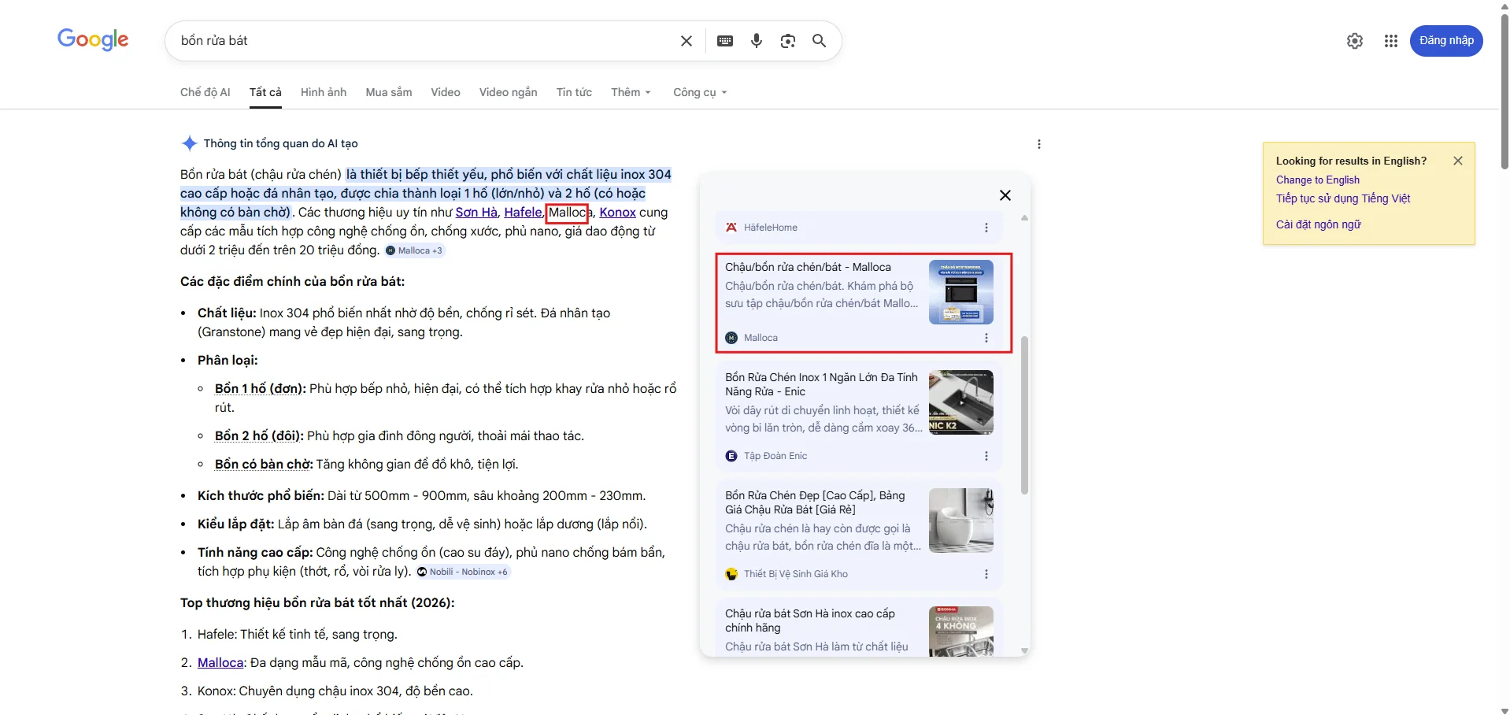Open 'Chậu rửa bát Sơn Hà inox cao cấp' title
Image resolution: width=1510 pixels, height=715 pixels.
[x=810, y=621]
